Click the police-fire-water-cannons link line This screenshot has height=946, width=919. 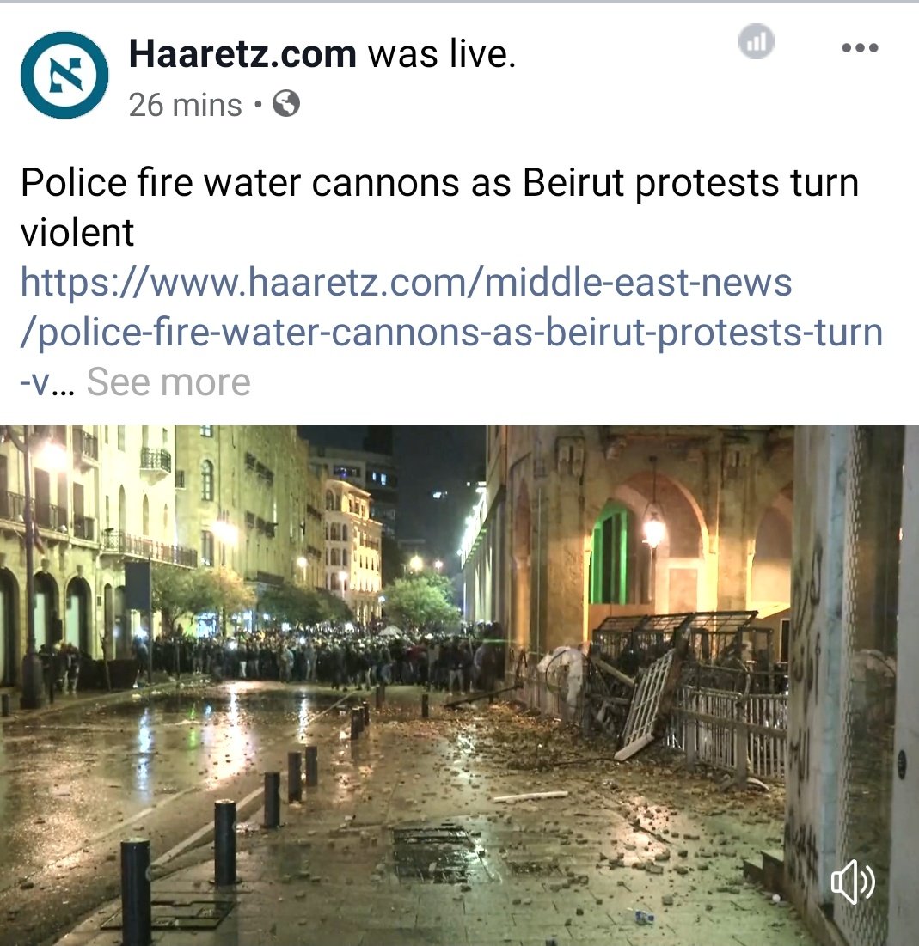(x=451, y=333)
